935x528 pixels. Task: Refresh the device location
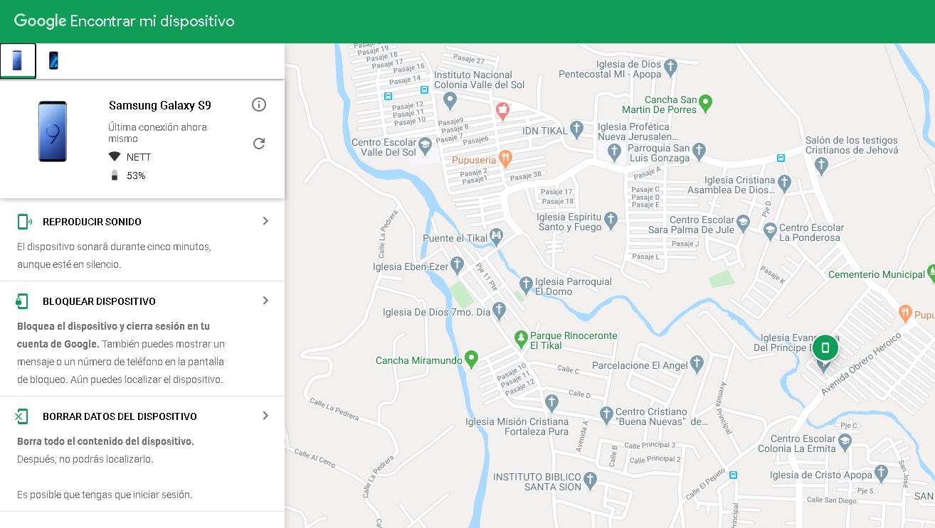coord(259,144)
